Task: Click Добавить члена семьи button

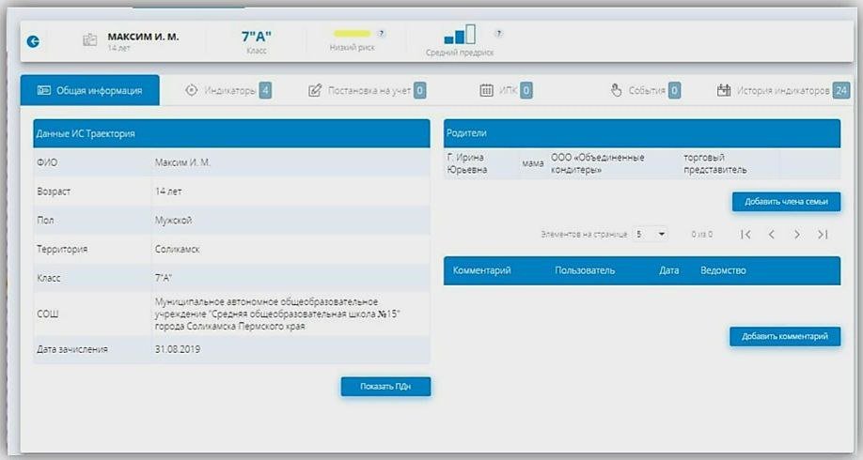Action: (786, 202)
